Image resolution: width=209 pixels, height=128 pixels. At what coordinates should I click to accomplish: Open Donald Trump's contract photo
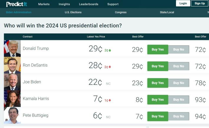12,48
